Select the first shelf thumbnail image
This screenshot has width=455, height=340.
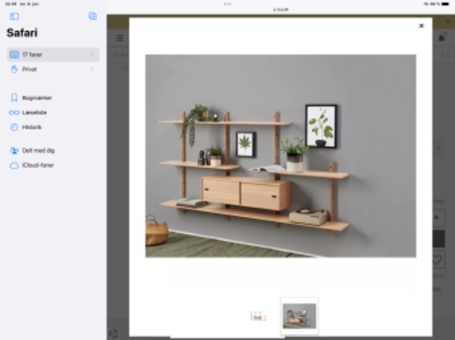click(x=258, y=317)
